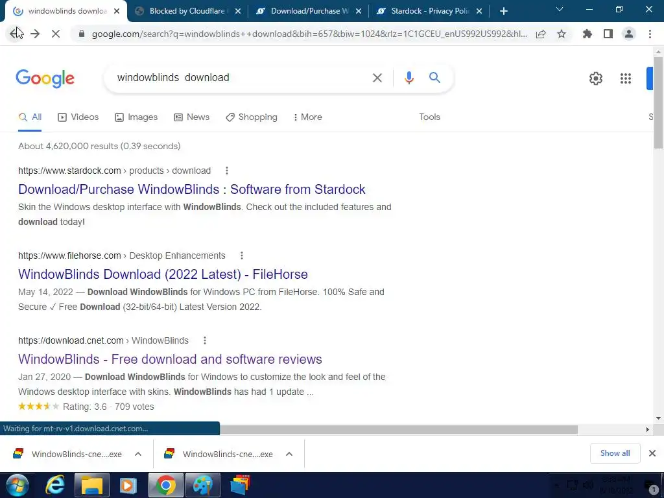
Task: Click the horizontal scrollbar thumb
Action: [x=398, y=429]
